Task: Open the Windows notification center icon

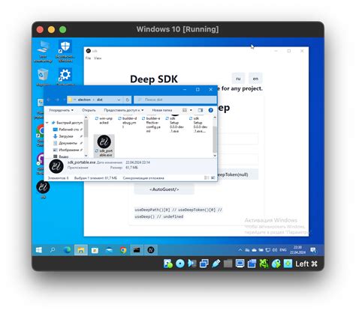Action: click(x=313, y=250)
